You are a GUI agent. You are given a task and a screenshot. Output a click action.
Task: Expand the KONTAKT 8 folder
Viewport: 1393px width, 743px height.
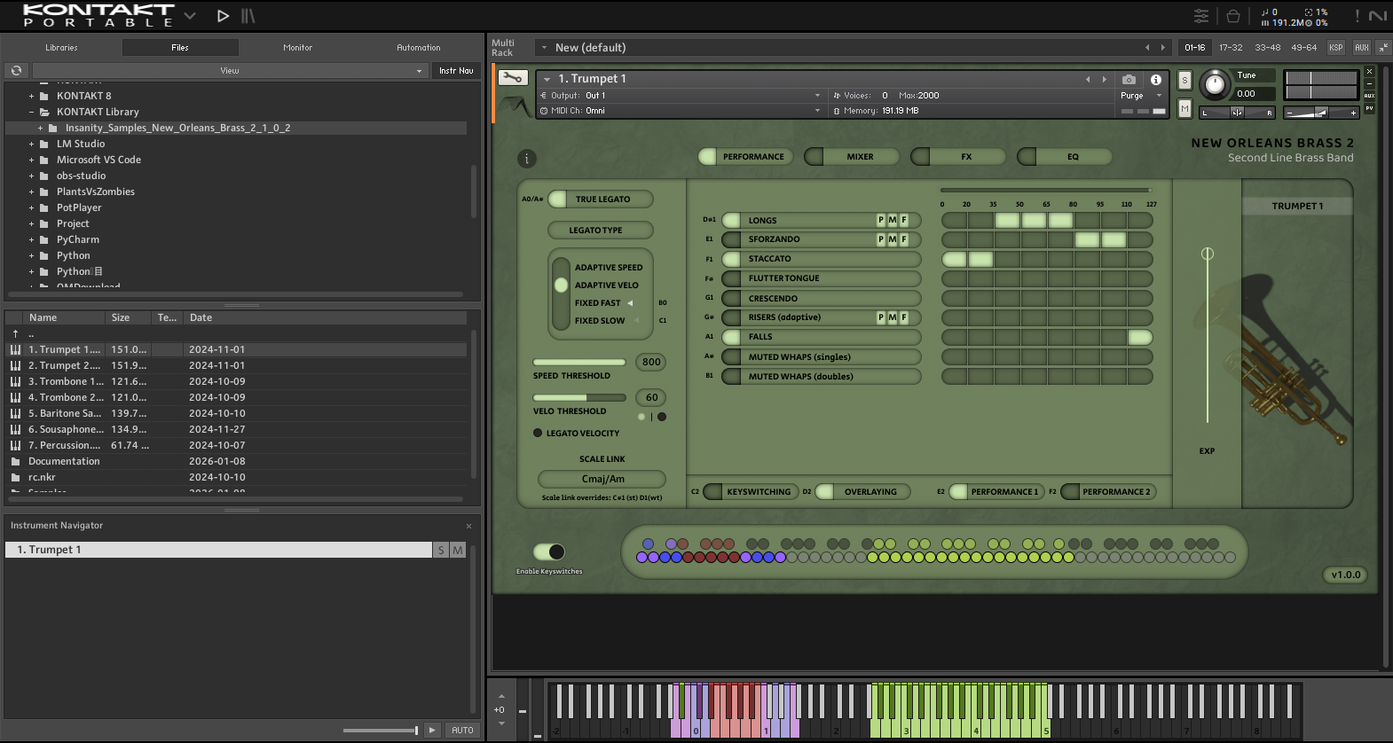point(31,96)
